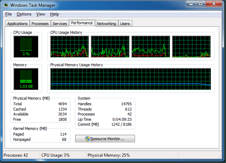Click 'Physical Memory: 25%' in status bar
This screenshot has width=226, height=163.
(108, 155)
